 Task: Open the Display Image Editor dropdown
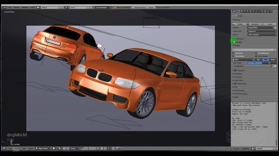(261, 28)
